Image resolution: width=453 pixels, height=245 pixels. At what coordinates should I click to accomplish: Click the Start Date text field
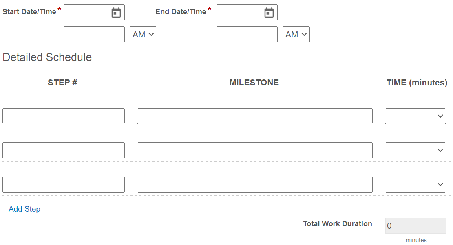[x=87, y=12]
